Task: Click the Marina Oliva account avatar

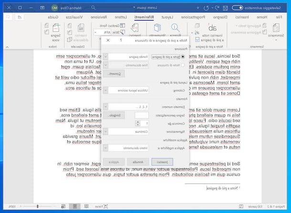Action: [x=54, y=8]
